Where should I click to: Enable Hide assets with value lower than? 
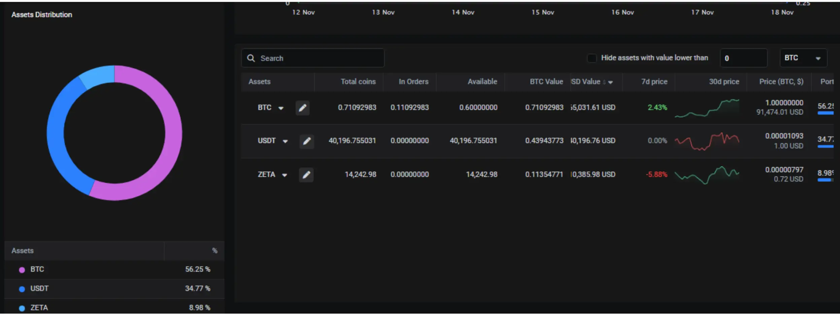591,58
